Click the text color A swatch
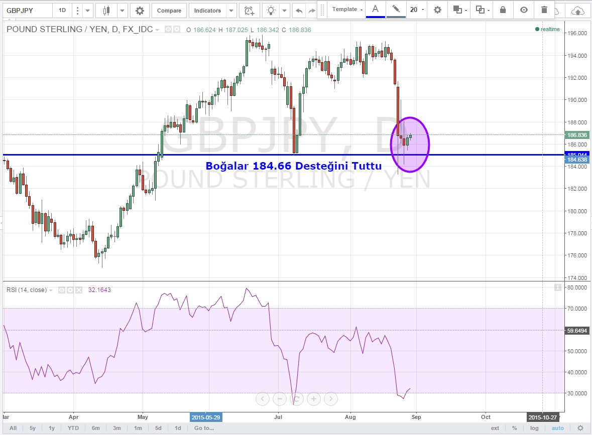The height and width of the screenshot is (435, 592). click(376, 10)
